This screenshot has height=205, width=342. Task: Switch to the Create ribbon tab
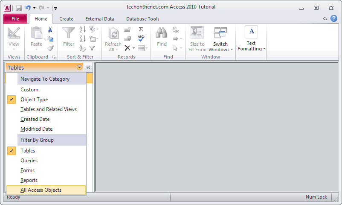[x=66, y=19]
